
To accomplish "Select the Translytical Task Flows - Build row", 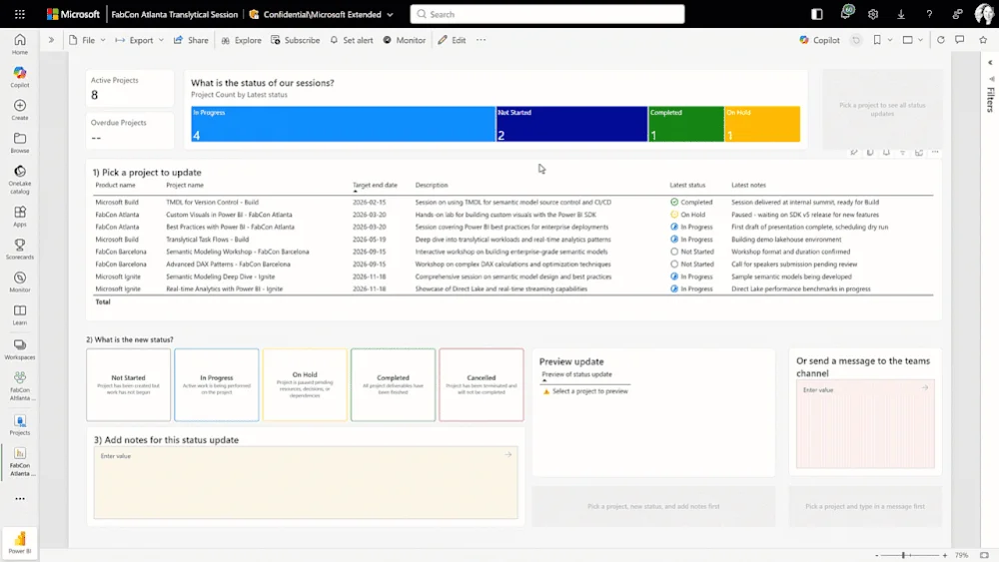I will click(x=513, y=240).
